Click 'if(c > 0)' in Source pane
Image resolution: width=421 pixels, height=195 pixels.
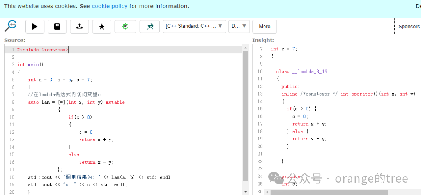click(x=80, y=117)
